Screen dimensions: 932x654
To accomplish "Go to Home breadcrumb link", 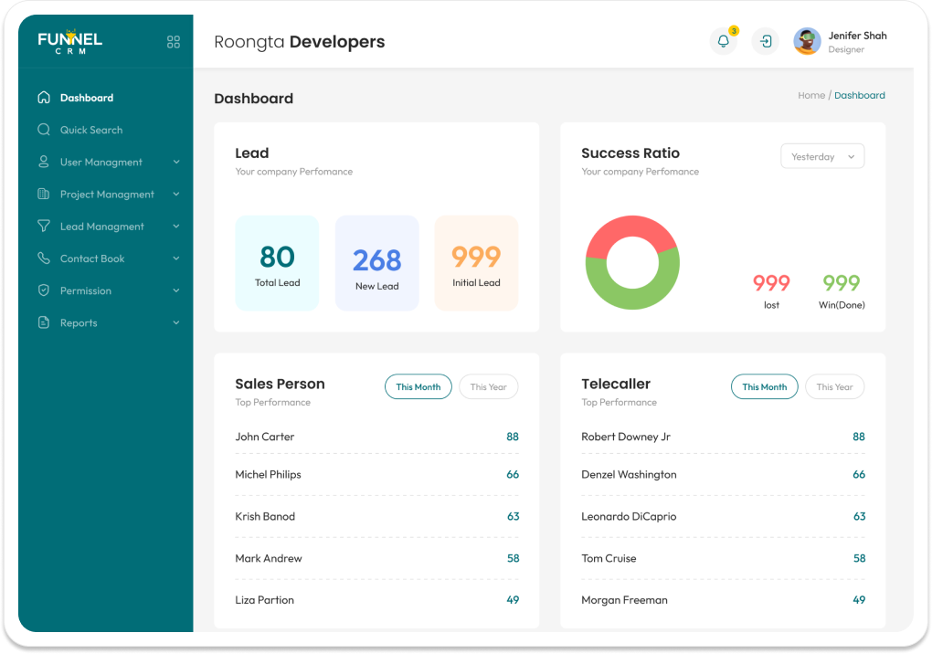I will coord(810,95).
